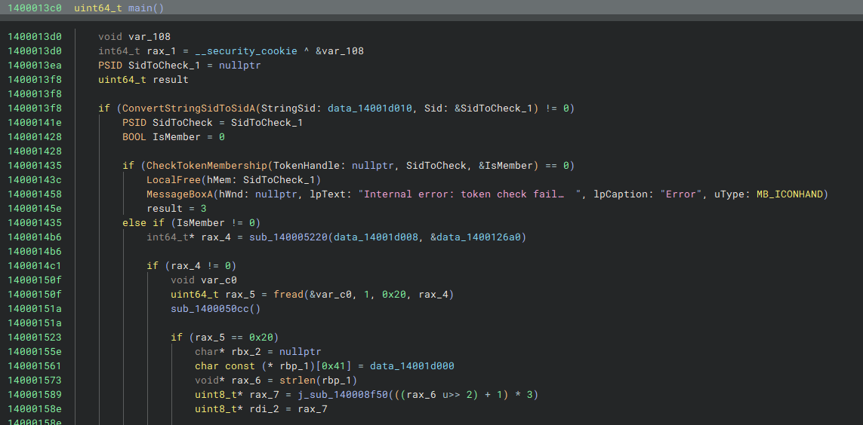Click the data_1400126a0 data reference

[x=481, y=237]
